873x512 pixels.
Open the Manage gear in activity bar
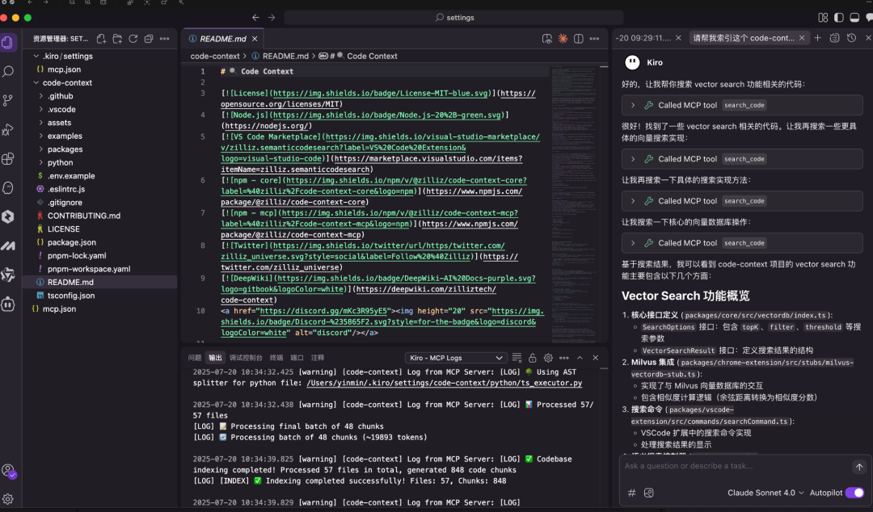8,498
